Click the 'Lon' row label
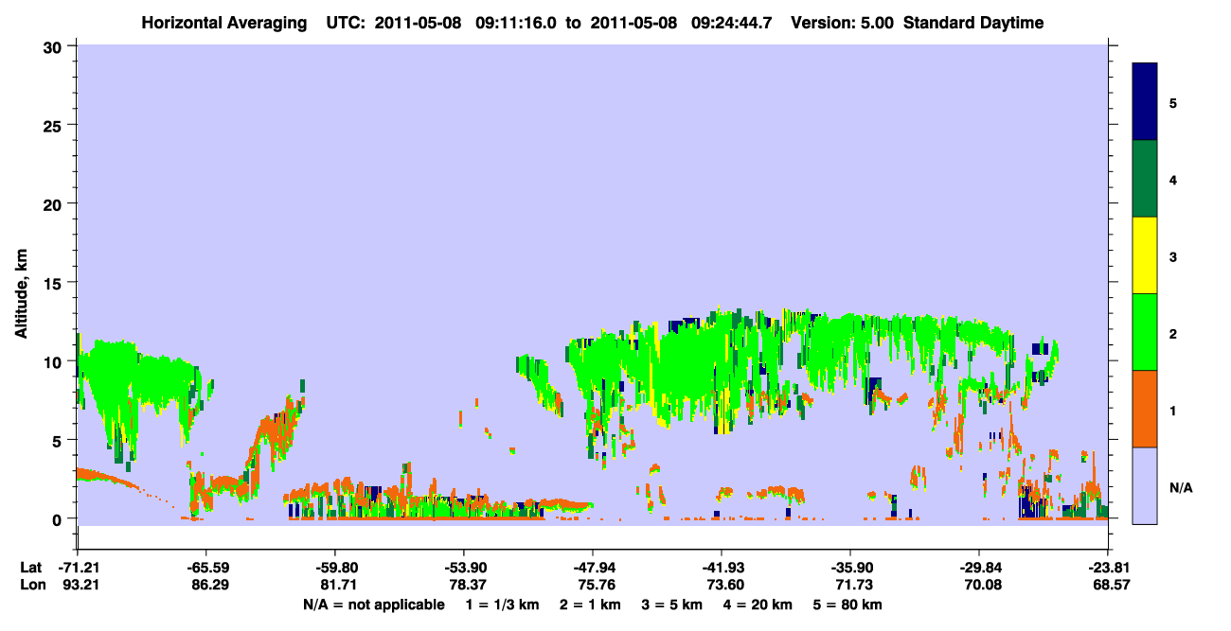Image resolution: width=1231 pixels, height=631 pixels. (31, 586)
